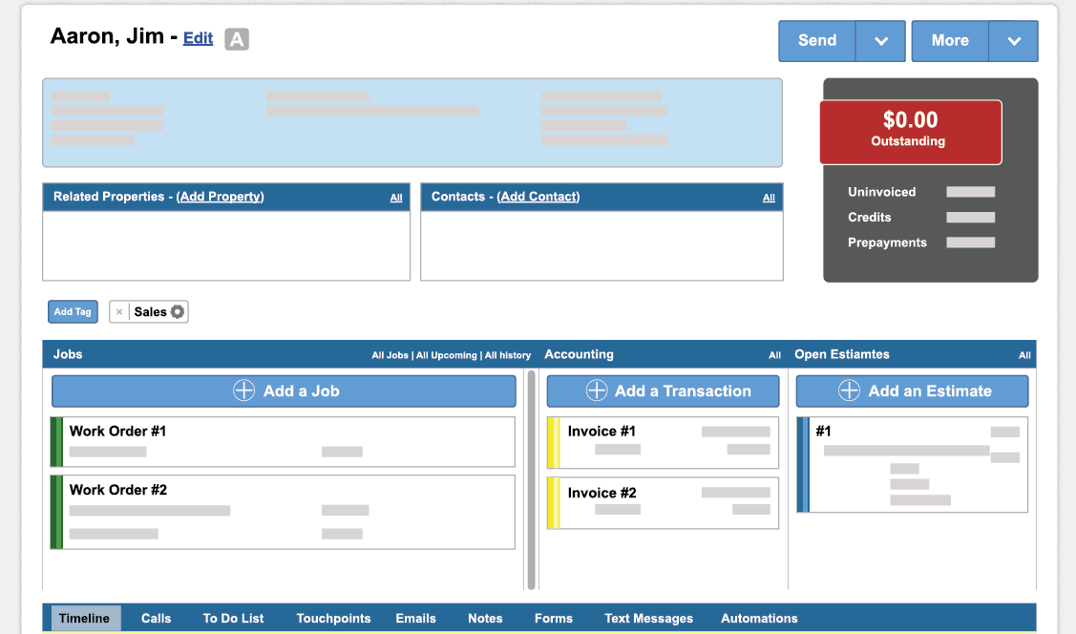Open the Touchpoints tab
Image resolution: width=1076 pixels, height=634 pixels.
[x=333, y=618]
